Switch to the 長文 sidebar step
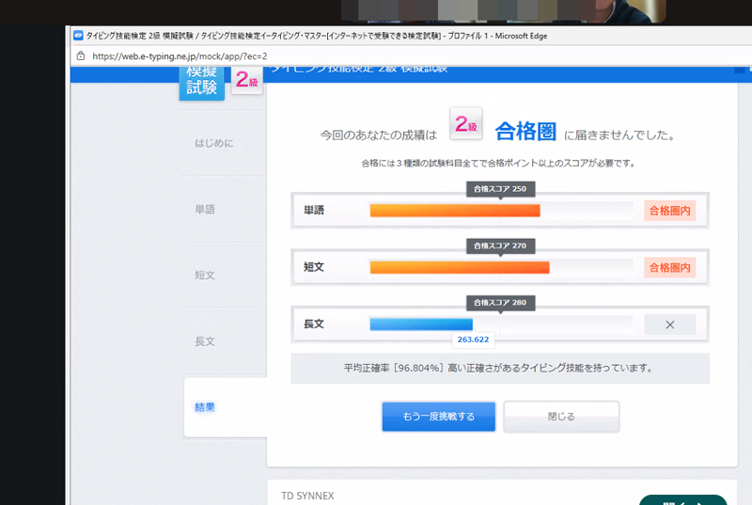 (205, 341)
